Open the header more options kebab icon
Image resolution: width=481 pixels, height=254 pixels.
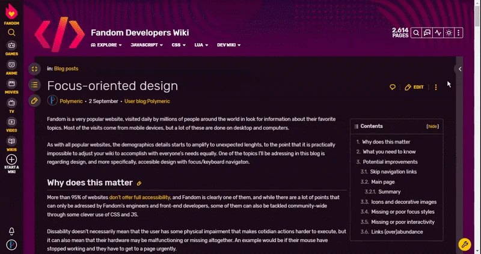pyautogui.click(x=458, y=33)
